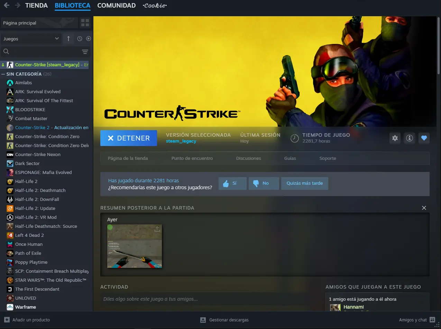Go back with the left arrow
This screenshot has width=441, height=329.
pyautogui.click(x=7, y=6)
